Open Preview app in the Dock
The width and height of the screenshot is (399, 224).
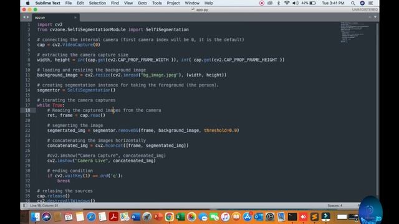click(x=281, y=217)
